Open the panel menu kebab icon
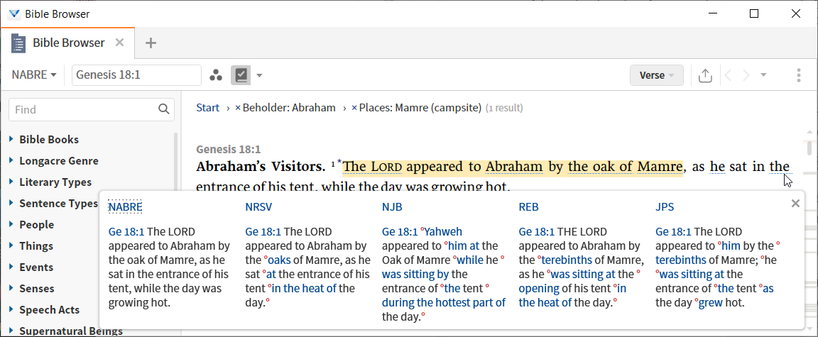Viewport: 818px width, 337px height. pos(798,75)
